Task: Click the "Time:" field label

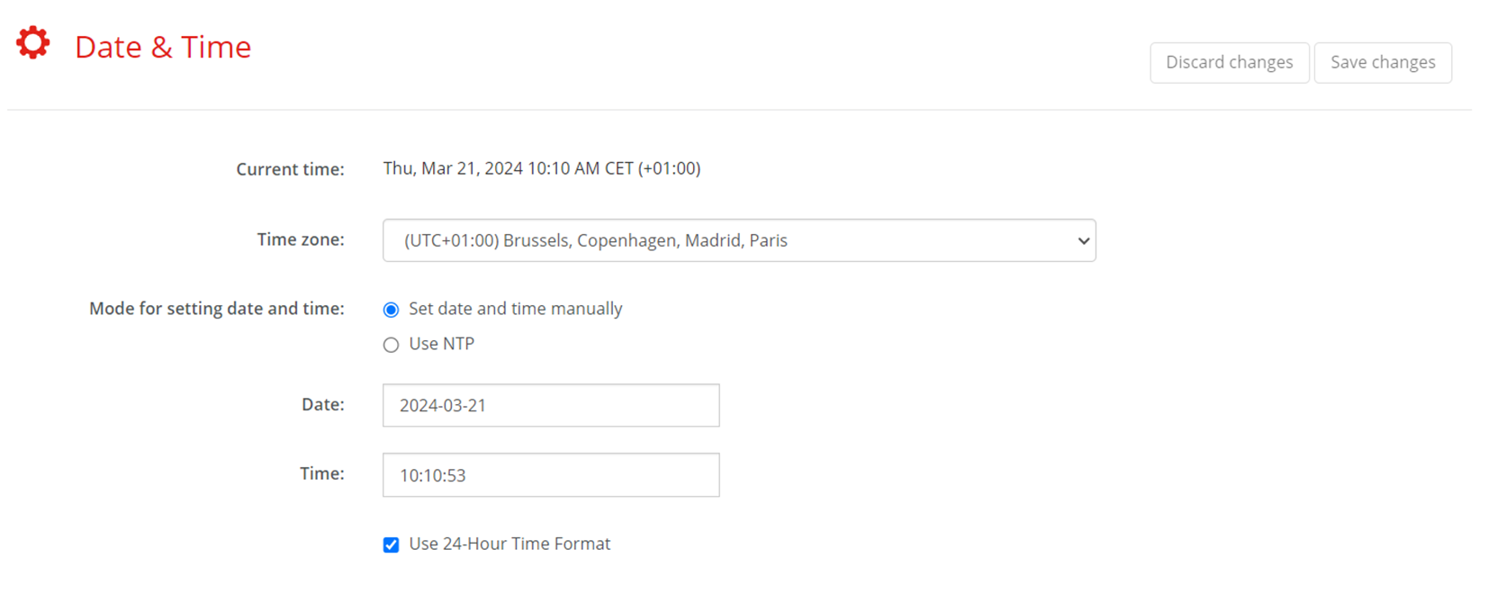Action: (x=322, y=473)
